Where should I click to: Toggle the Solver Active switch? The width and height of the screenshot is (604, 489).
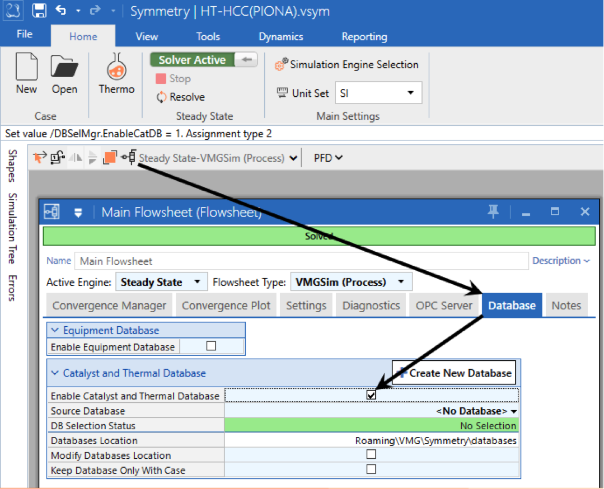204,60
